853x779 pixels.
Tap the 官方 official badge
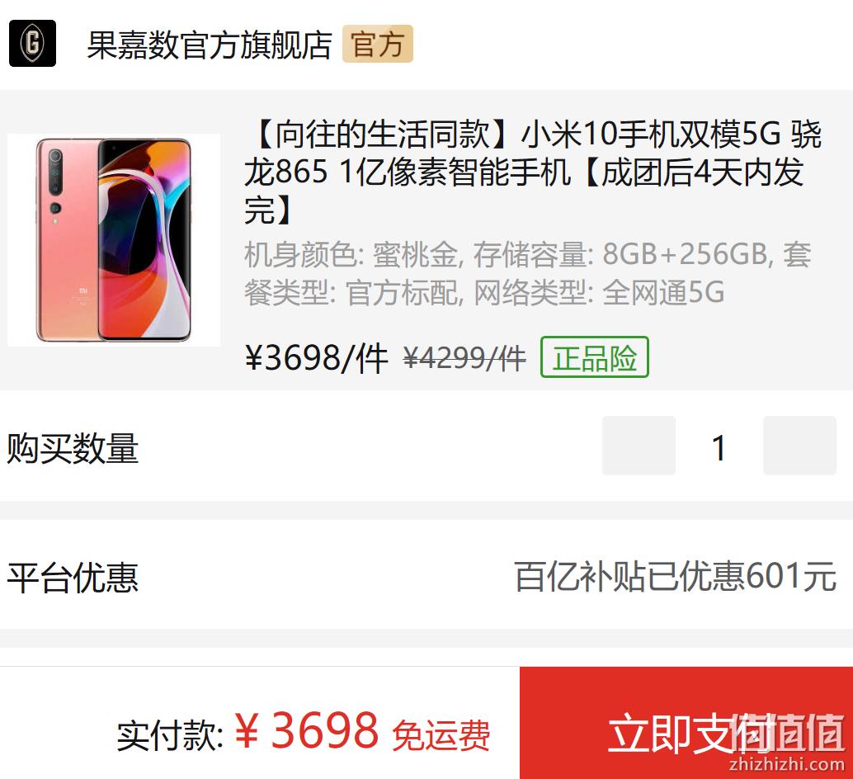[x=378, y=44]
